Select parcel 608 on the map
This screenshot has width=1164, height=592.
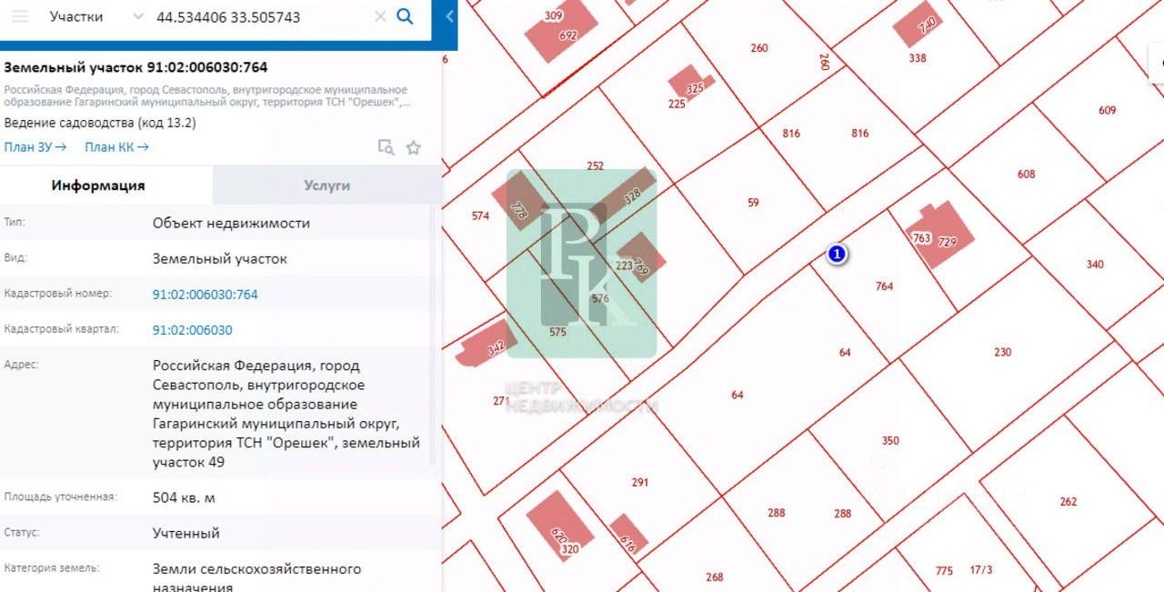pyautogui.click(x=1026, y=175)
